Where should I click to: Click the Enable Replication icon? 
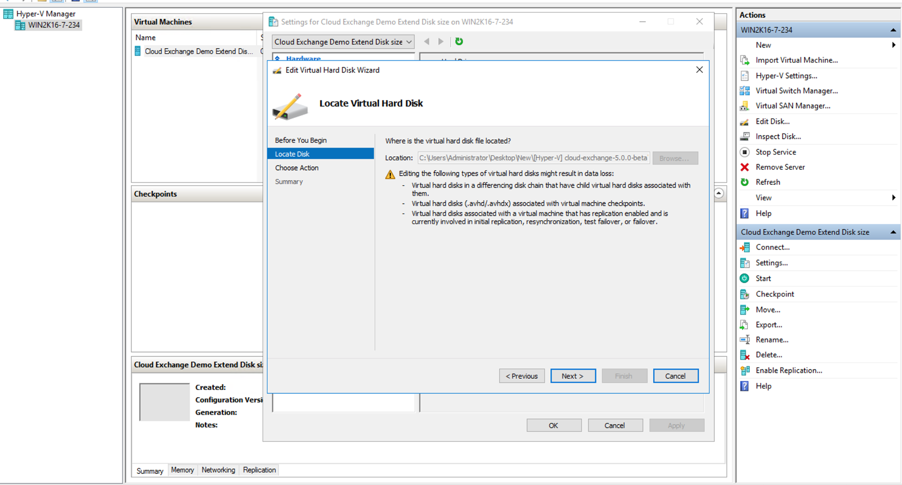(x=745, y=371)
